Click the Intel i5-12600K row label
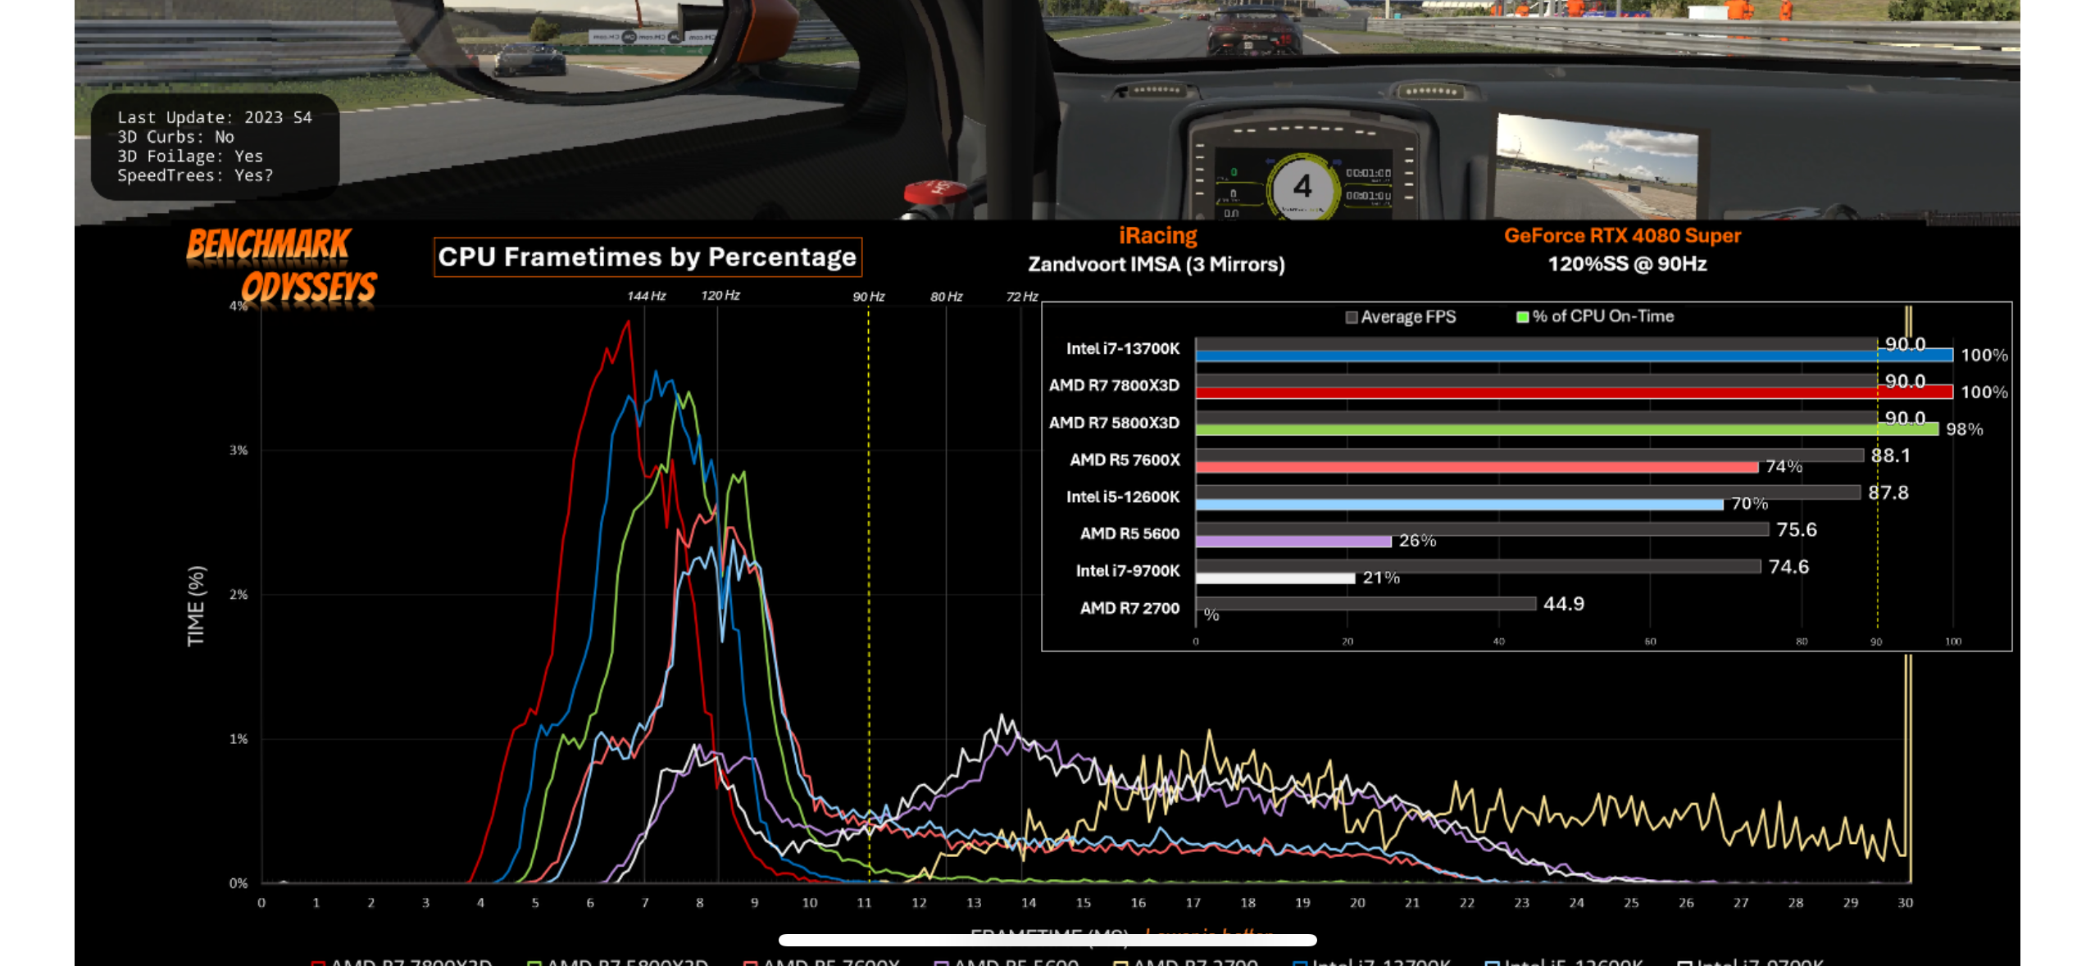 1122,497
